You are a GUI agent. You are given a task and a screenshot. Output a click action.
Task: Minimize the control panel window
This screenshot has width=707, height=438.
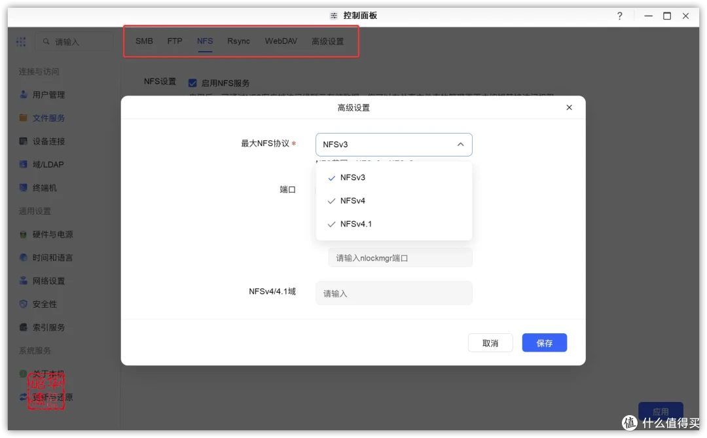click(648, 16)
